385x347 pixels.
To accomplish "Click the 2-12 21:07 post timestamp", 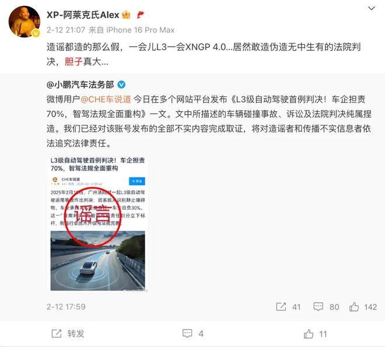I will (65, 30).
